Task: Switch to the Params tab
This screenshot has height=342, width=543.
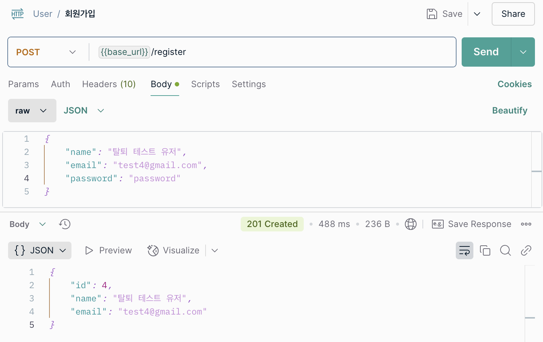Action: 23,84
